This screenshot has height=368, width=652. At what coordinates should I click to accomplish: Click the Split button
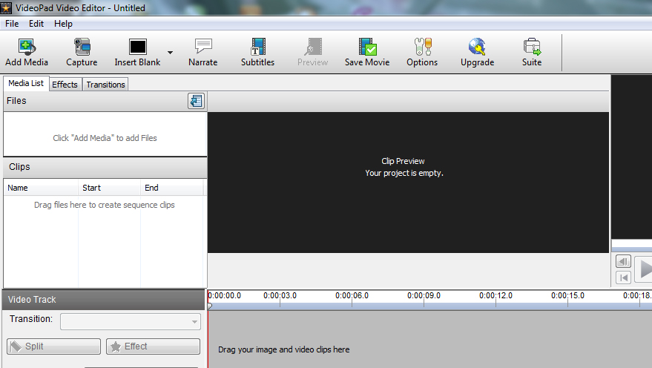click(x=53, y=346)
